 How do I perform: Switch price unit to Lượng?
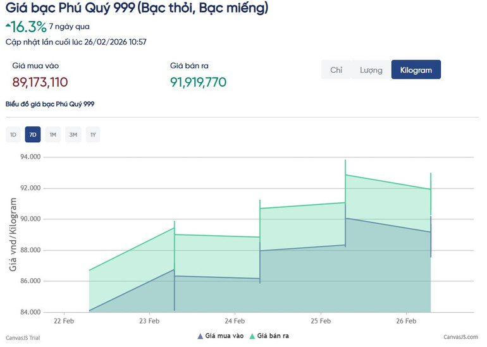coord(371,70)
